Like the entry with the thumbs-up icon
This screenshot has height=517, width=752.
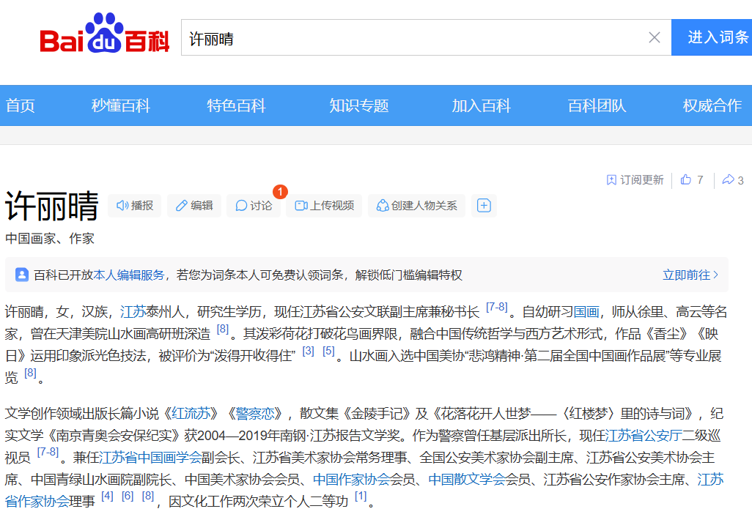(x=686, y=179)
